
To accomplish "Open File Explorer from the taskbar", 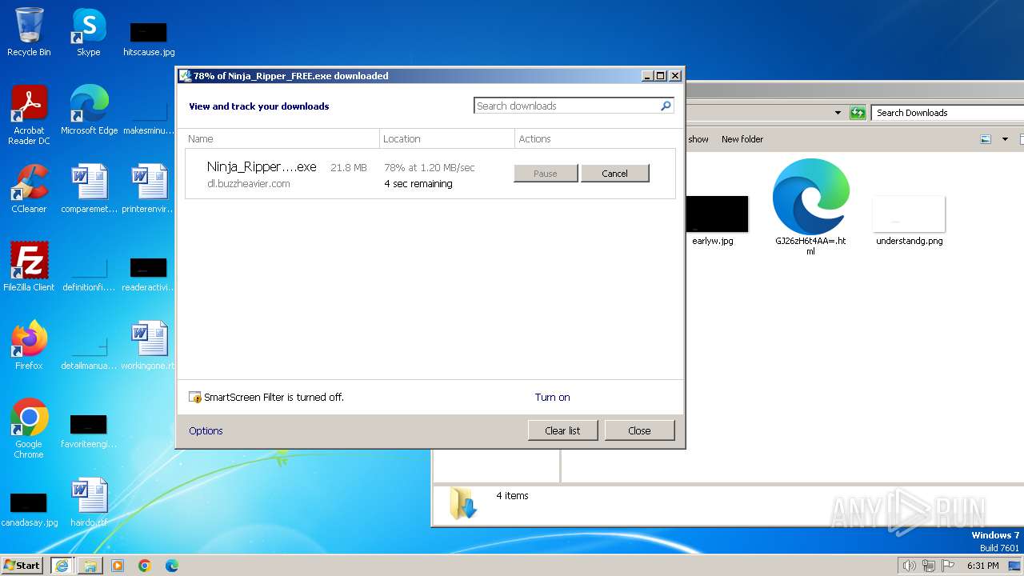I will (x=90, y=566).
